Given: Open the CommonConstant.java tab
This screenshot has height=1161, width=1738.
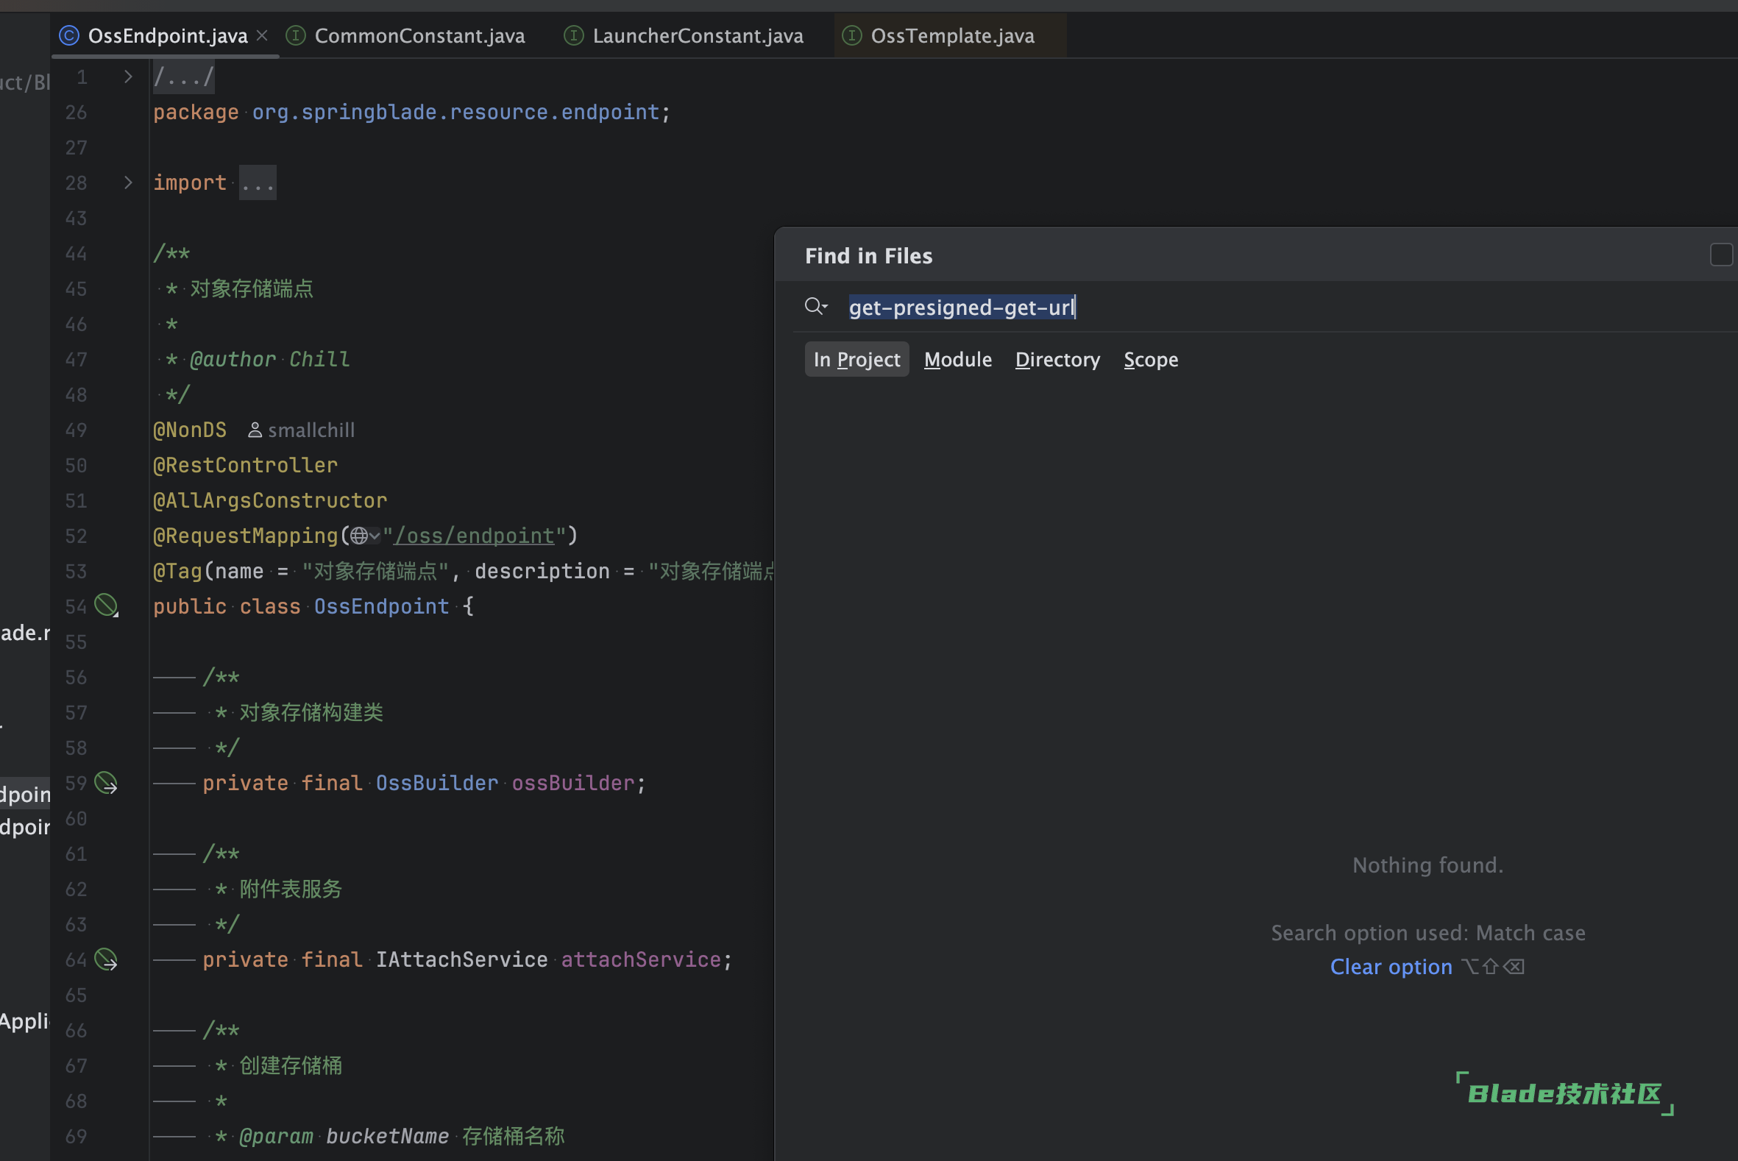Looking at the screenshot, I should pos(419,35).
